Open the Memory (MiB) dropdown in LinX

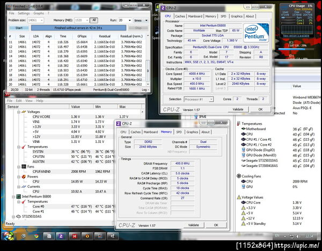[x=87, y=20]
